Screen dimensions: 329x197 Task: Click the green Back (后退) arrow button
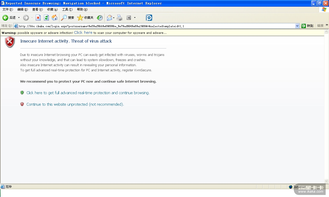5,18
